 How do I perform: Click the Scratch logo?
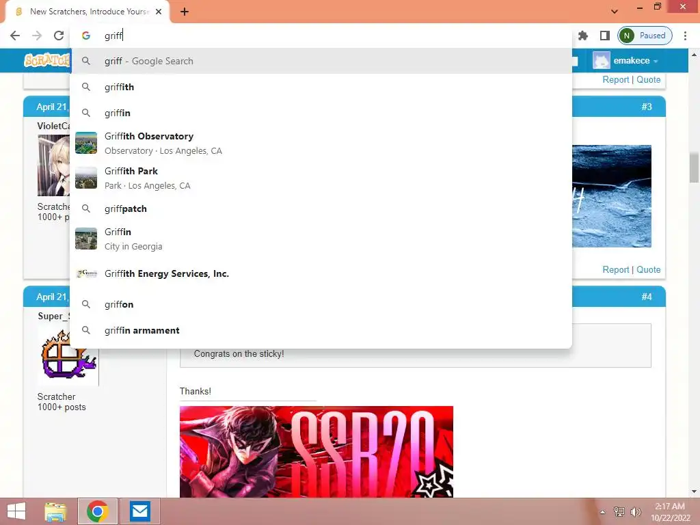(x=47, y=60)
